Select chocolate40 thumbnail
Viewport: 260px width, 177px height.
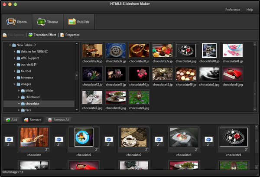(x=209, y=50)
